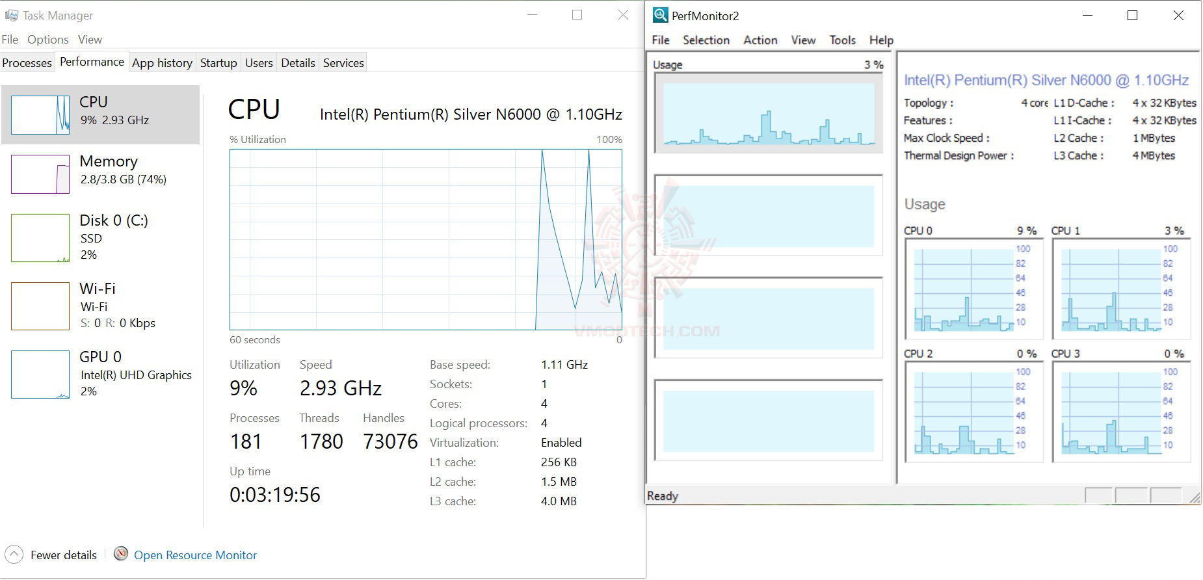The height and width of the screenshot is (580, 1203).
Task: Click the Up time value 0:03:19:56
Action: 275,495
